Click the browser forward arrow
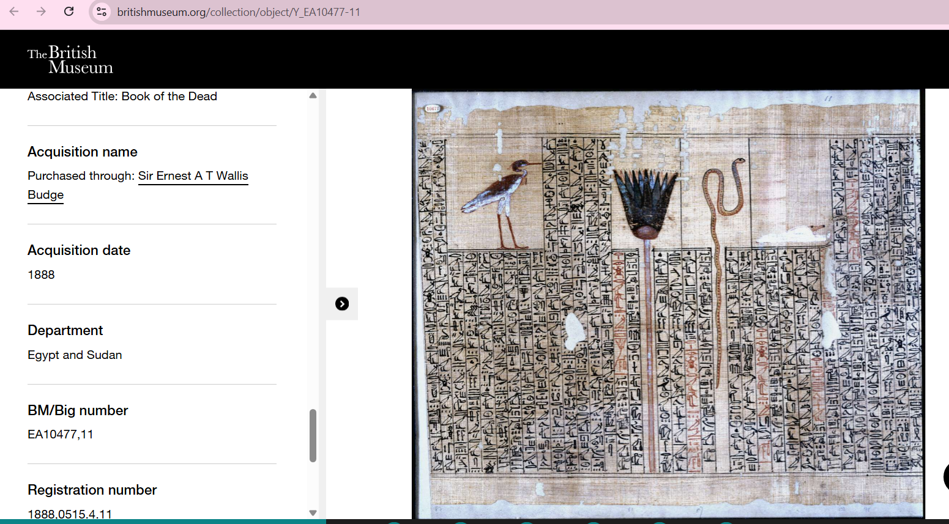The height and width of the screenshot is (524, 949). coord(42,12)
